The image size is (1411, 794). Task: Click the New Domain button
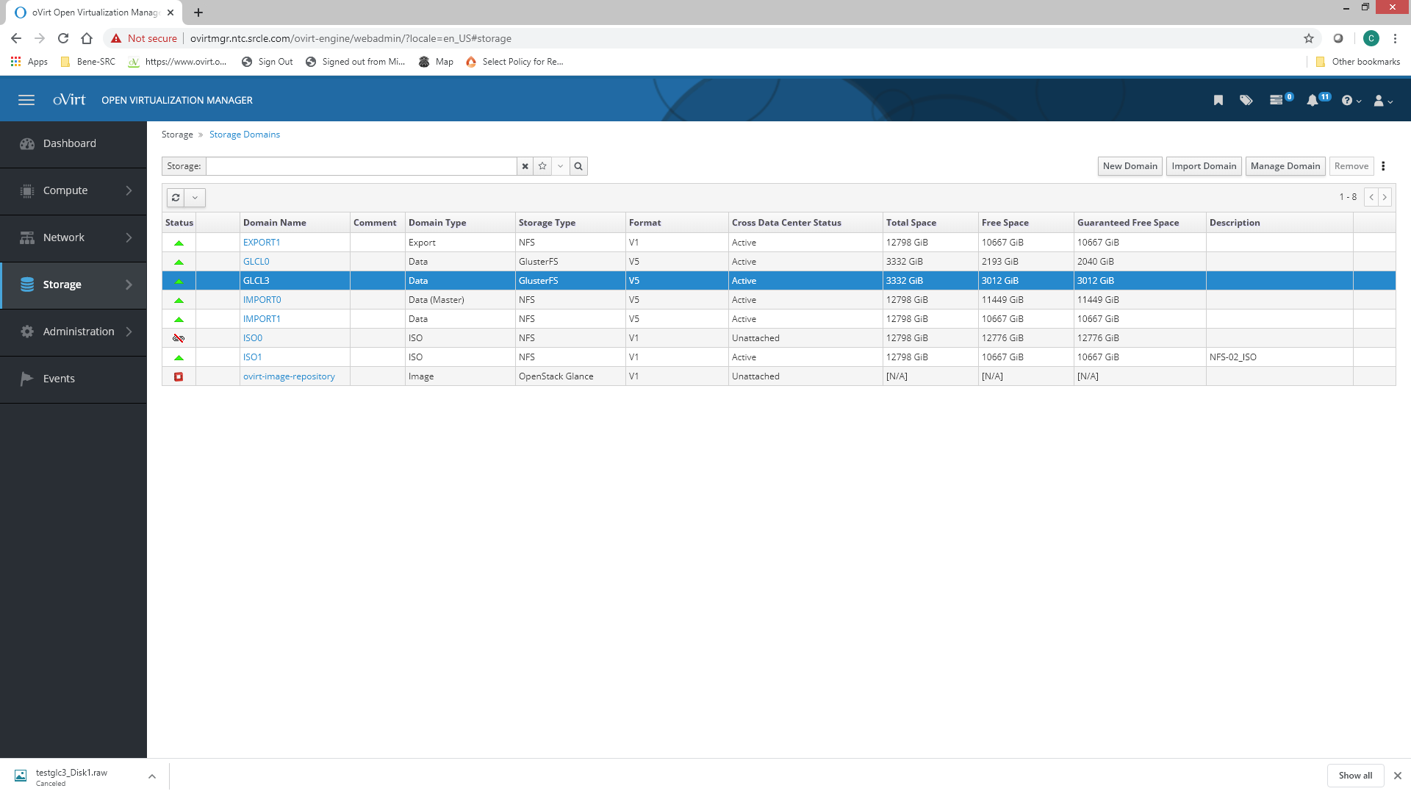tap(1130, 166)
